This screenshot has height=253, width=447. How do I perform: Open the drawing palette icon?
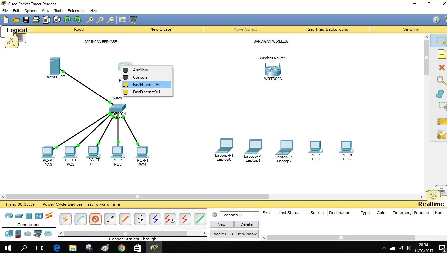(123, 20)
